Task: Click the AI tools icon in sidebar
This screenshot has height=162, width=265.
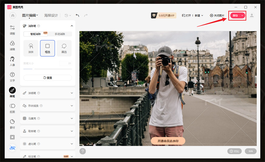Action: tap(12, 148)
